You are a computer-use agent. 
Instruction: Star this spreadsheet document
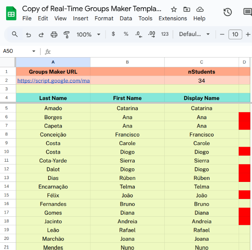(x=174, y=9)
